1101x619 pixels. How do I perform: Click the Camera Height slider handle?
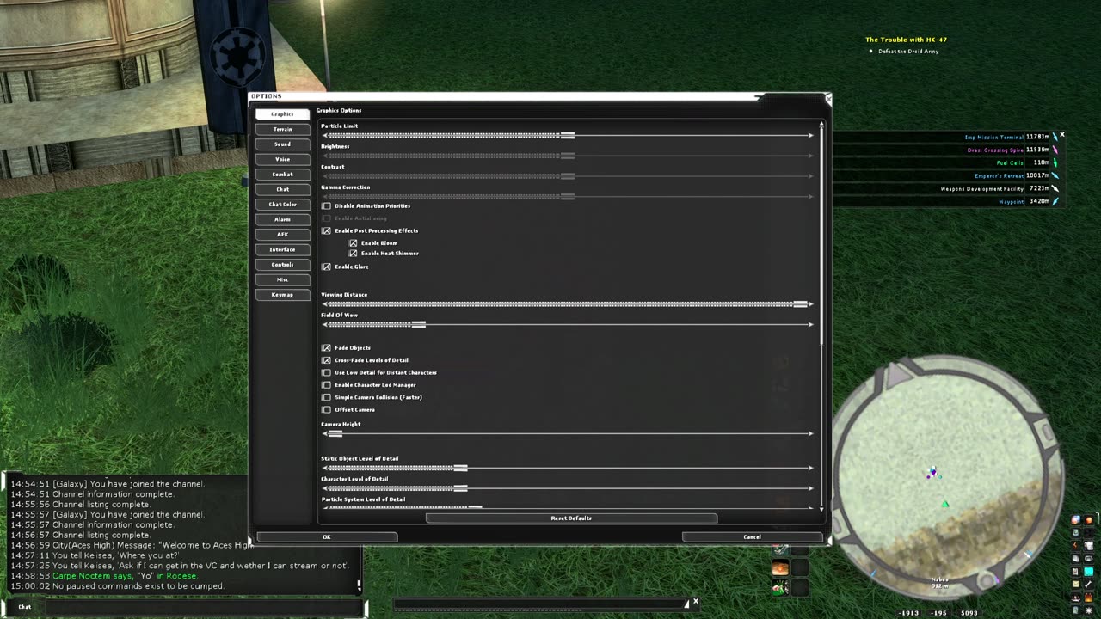[x=335, y=433]
